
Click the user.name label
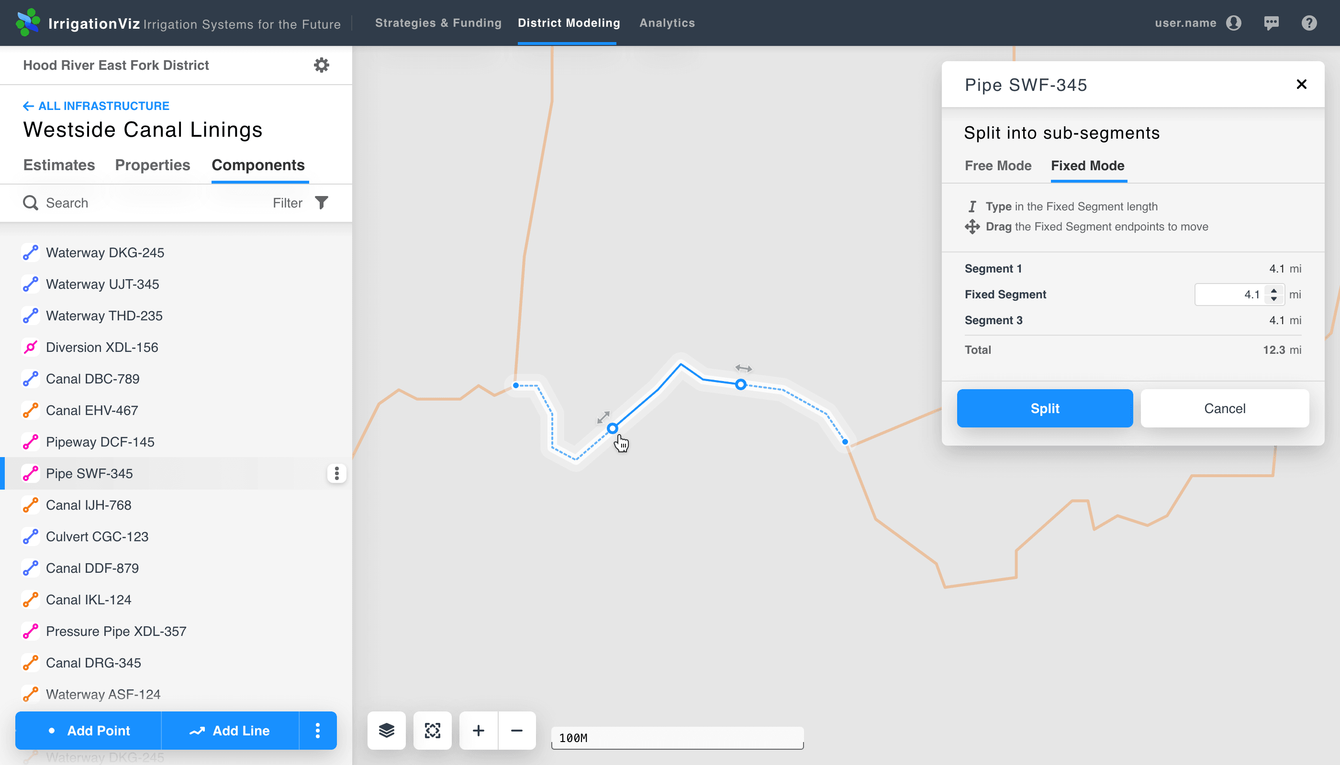coord(1185,22)
